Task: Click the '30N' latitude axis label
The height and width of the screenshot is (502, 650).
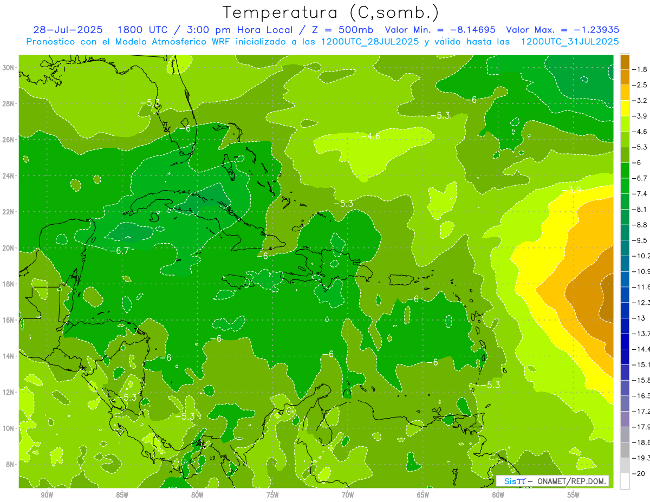Action: click(8, 68)
